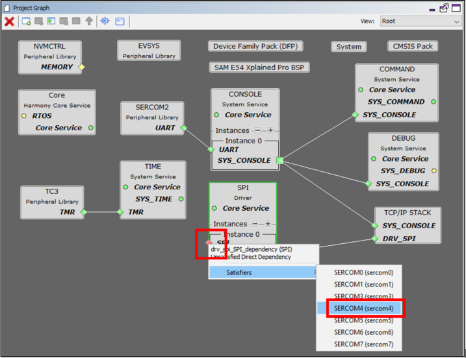The height and width of the screenshot is (358, 466).
Task: Click the blue center-graph icon in toolbar
Action: point(105,21)
